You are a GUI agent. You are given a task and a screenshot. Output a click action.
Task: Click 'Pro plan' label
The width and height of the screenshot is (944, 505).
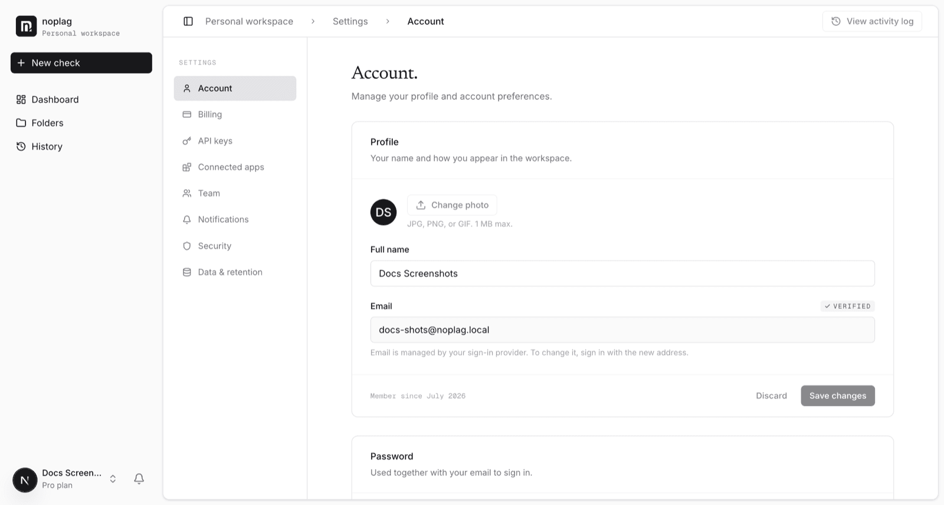57,486
